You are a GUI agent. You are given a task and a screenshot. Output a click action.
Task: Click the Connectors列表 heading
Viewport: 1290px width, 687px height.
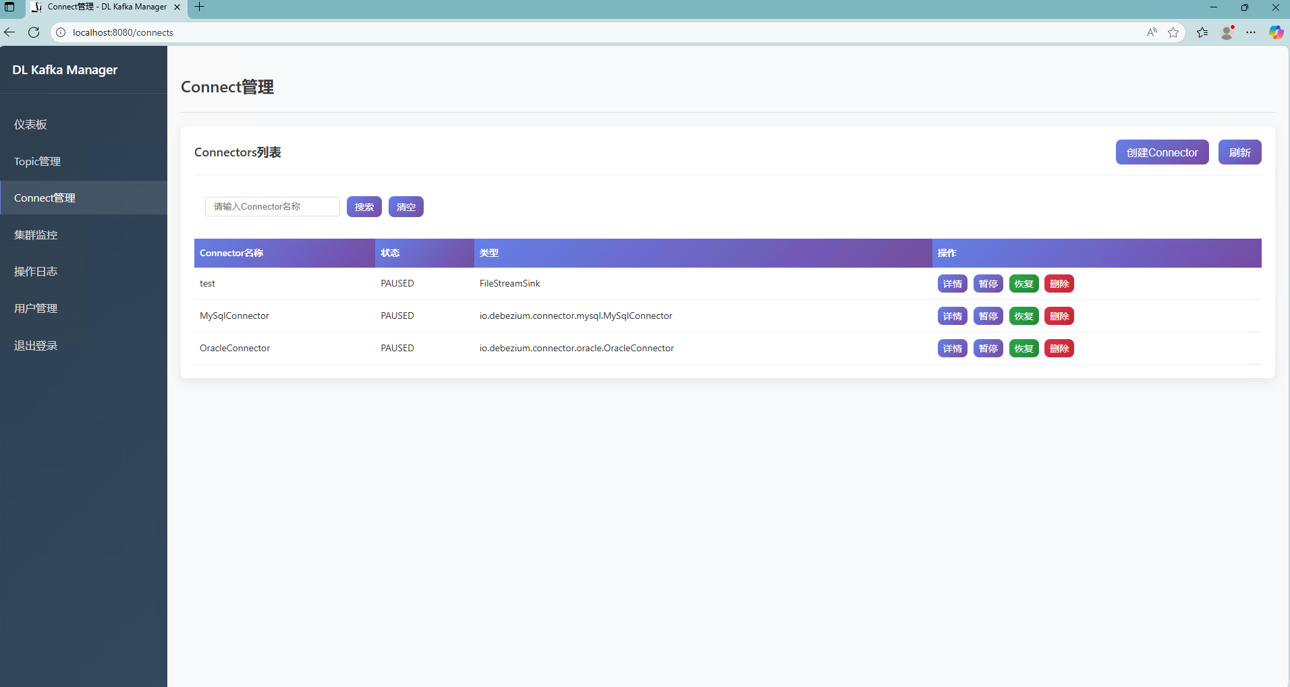tap(237, 152)
